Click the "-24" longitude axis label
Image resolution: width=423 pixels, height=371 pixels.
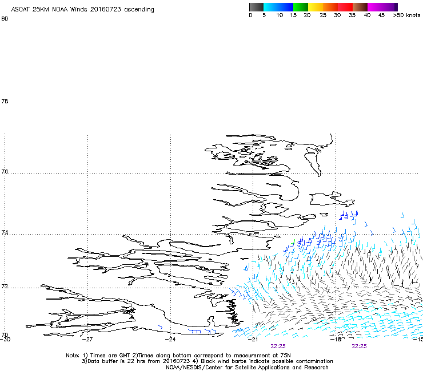(170, 340)
